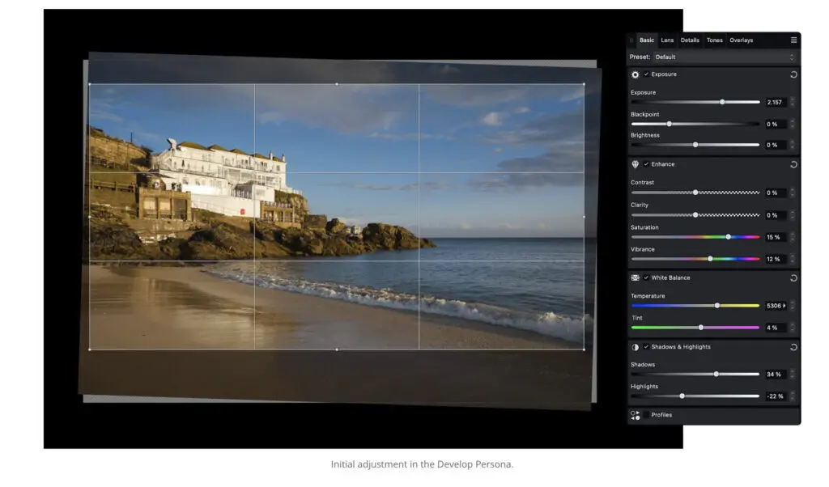
Task: Open the panel hamburger menu
Action: [x=793, y=40]
